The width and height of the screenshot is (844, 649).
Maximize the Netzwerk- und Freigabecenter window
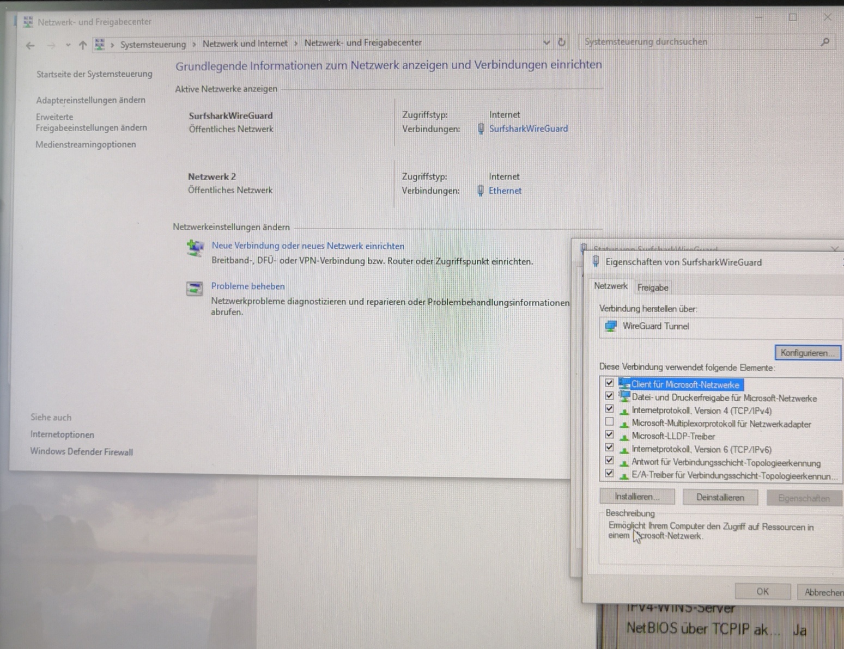[x=793, y=17]
